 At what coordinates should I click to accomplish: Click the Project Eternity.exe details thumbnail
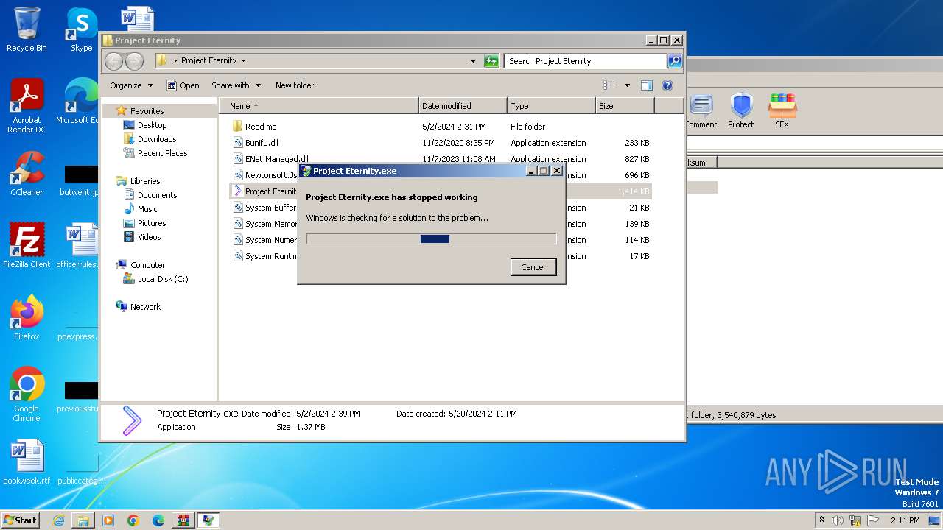[x=131, y=421]
